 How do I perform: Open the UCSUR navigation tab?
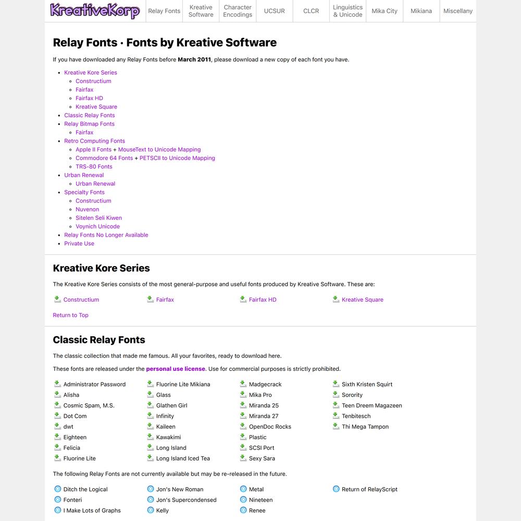tap(275, 11)
